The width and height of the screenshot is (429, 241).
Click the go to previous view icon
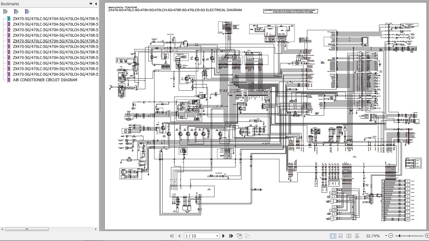coord(239,236)
